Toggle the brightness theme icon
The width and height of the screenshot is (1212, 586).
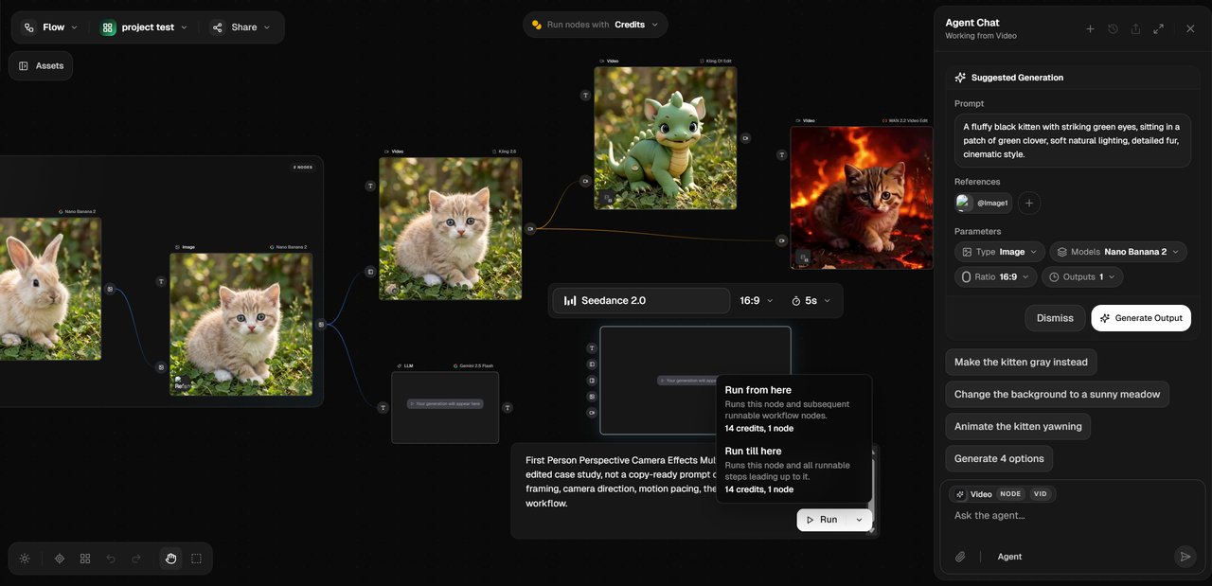point(25,559)
